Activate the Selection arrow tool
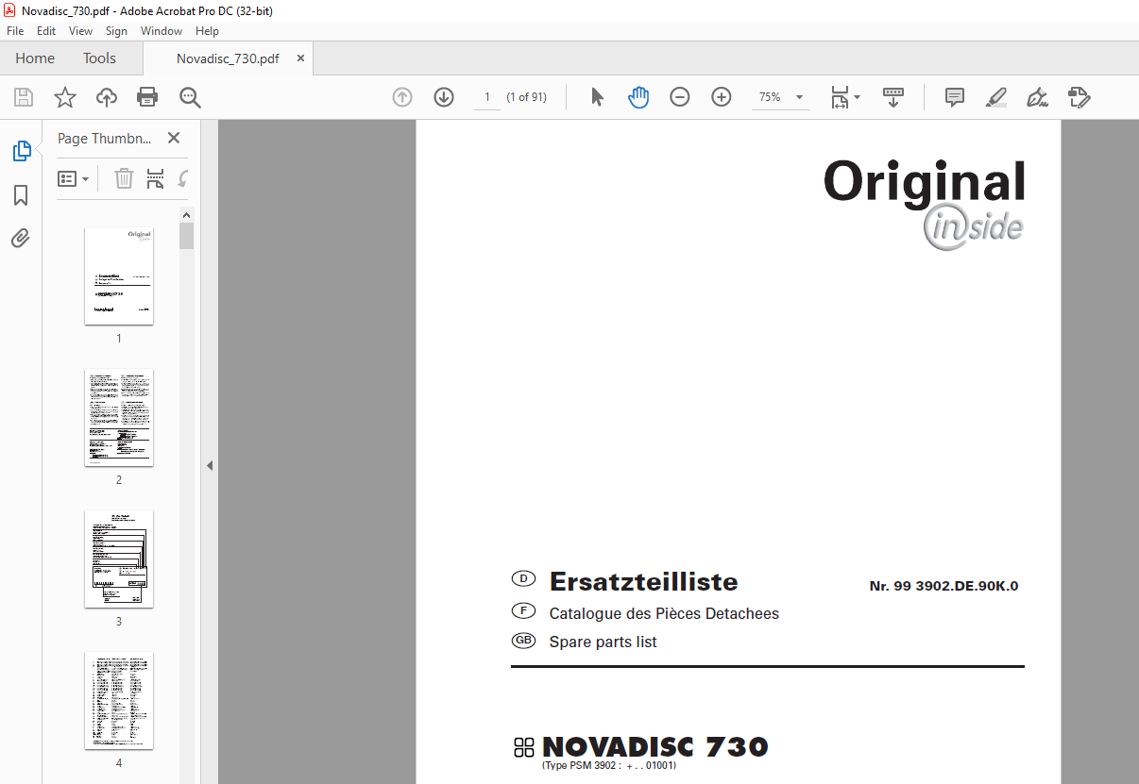Image resolution: width=1139 pixels, height=784 pixels. coord(597,97)
